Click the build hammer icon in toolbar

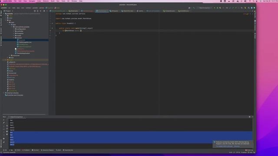(194, 8)
